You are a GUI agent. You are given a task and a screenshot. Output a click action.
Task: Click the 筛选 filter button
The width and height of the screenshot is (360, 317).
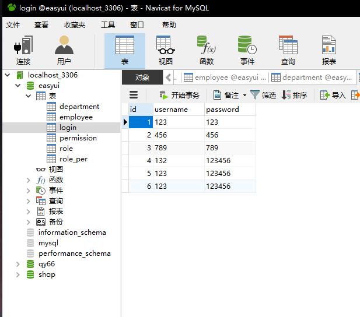tap(263, 95)
